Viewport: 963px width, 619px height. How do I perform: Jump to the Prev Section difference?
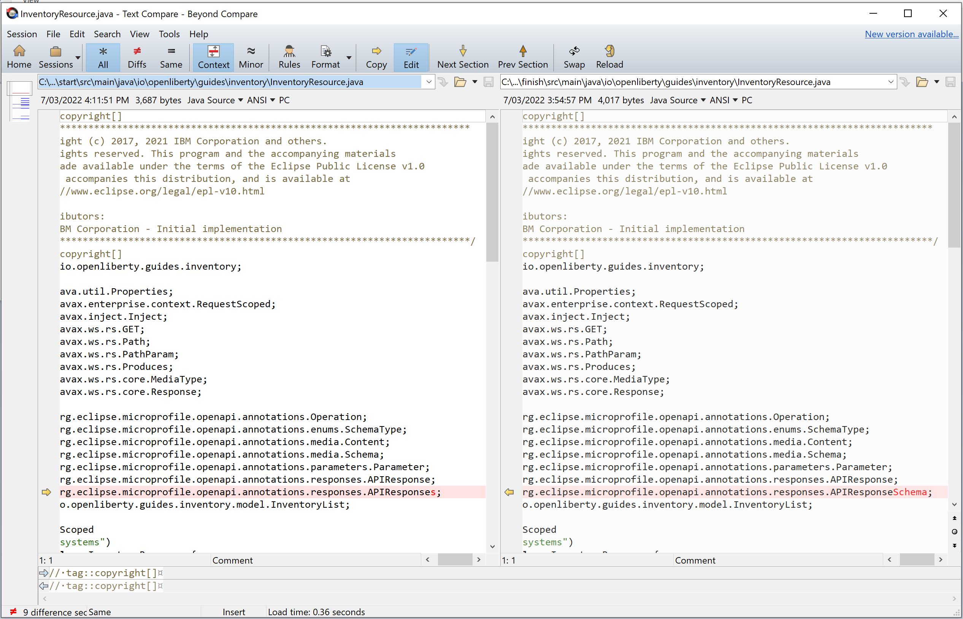click(x=522, y=56)
